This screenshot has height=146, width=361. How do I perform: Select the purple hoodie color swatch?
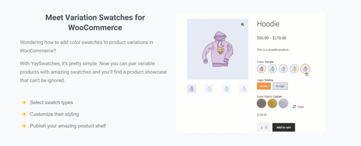coord(305,69)
